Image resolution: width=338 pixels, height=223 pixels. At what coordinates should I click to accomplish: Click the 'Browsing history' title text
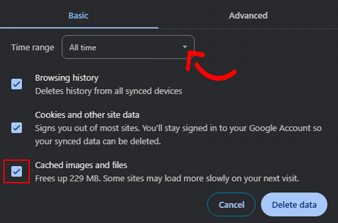(67, 78)
